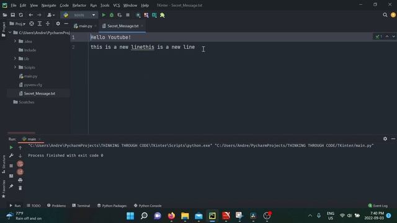Open the Python Console tool window

148,206
